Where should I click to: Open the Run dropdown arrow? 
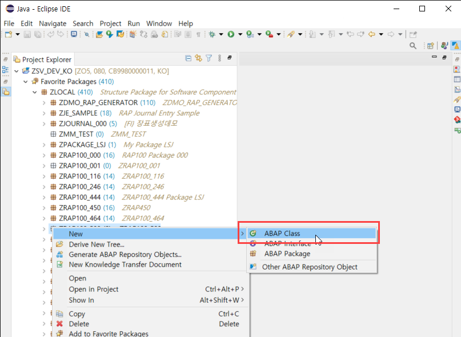coord(240,34)
